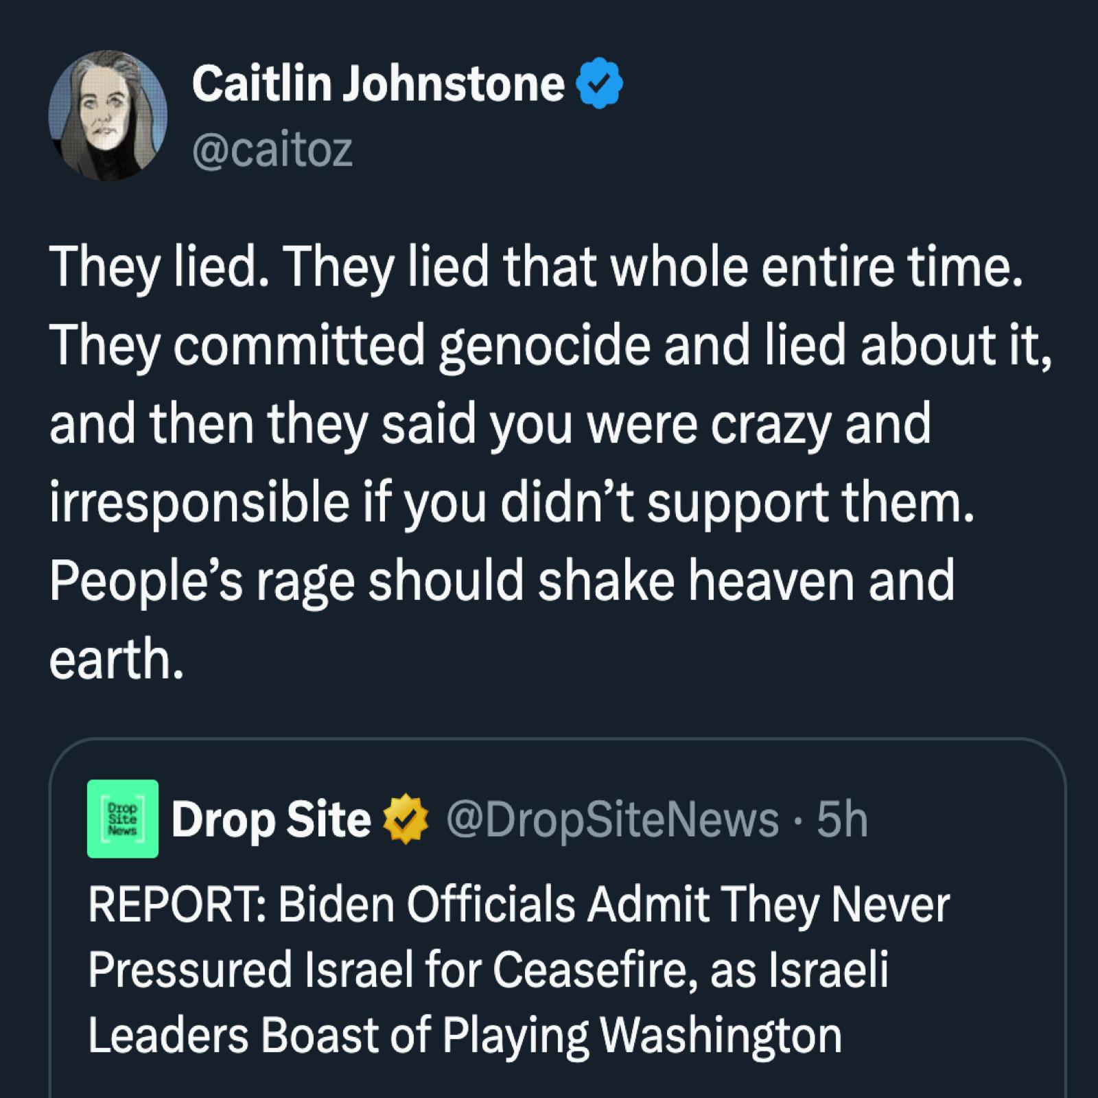This screenshot has width=1098, height=1098.
Task: Open Caitlin Johnstone's profile avatar
Action: [108, 115]
